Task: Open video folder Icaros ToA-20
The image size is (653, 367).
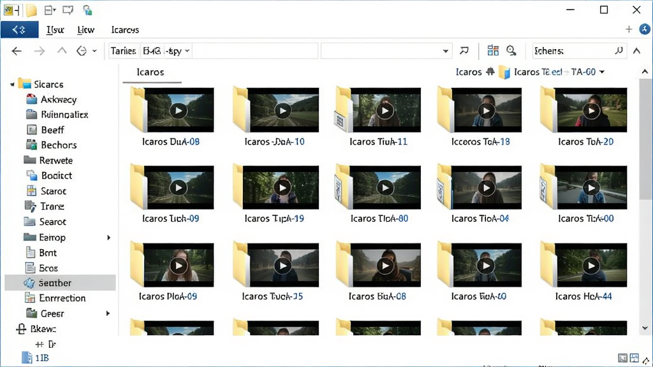Action: pyautogui.click(x=585, y=117)
